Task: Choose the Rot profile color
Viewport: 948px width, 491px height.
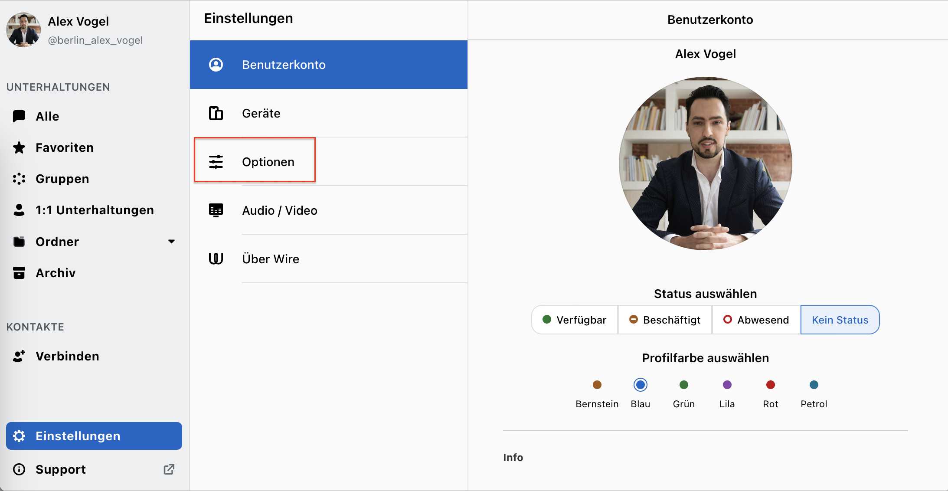Action: click(x=771, y=385)
